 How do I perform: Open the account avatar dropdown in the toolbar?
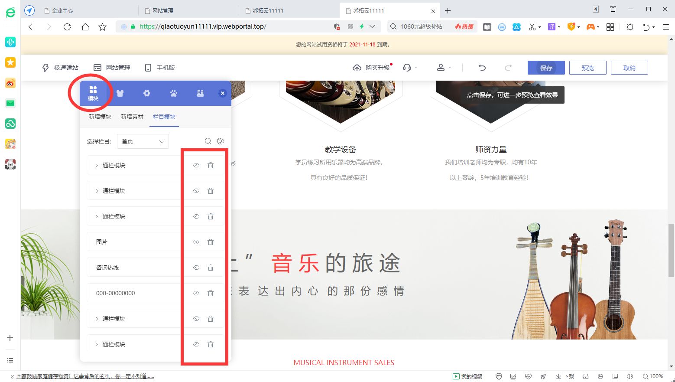(x=442, y=68)
